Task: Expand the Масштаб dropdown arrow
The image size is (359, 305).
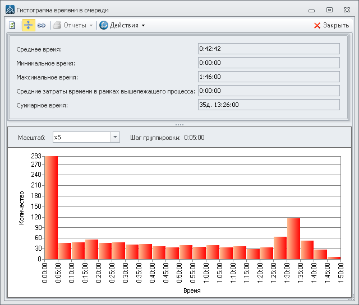Action: click(x=115, y=137)
